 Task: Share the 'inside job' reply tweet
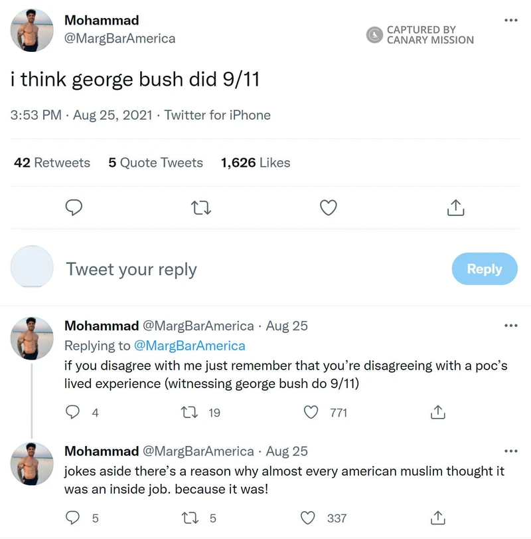pos(437,518)
